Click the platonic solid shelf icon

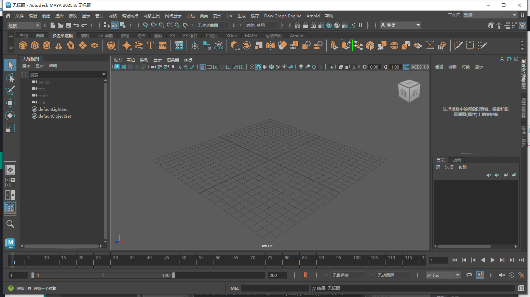pyautogui.click(x=111, y=45)
